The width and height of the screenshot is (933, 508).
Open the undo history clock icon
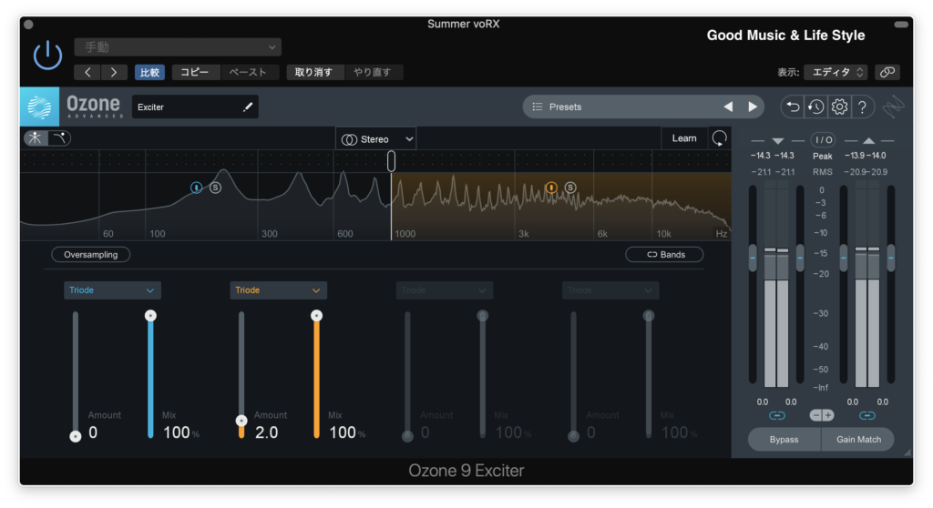tap(815, 107)
